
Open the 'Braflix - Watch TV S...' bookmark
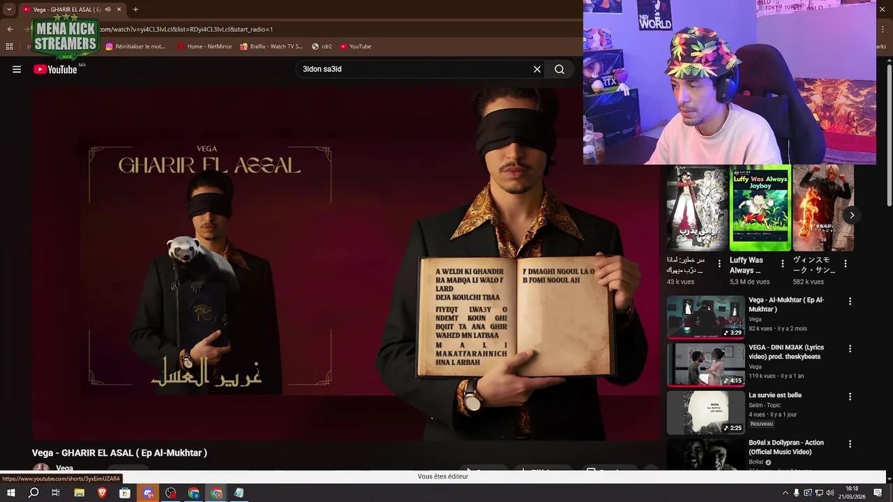[271, 46]
